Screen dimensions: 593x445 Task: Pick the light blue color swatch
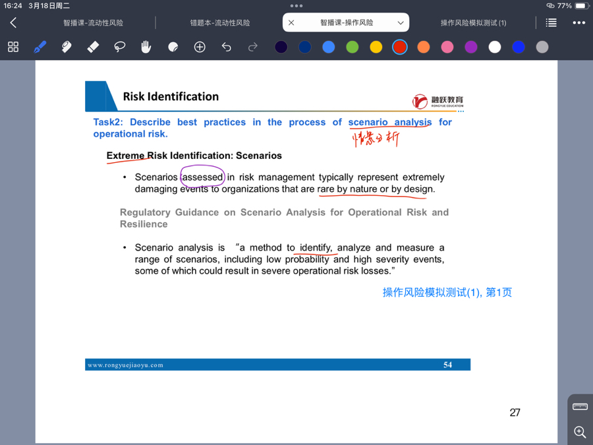(x=328, y=47)
